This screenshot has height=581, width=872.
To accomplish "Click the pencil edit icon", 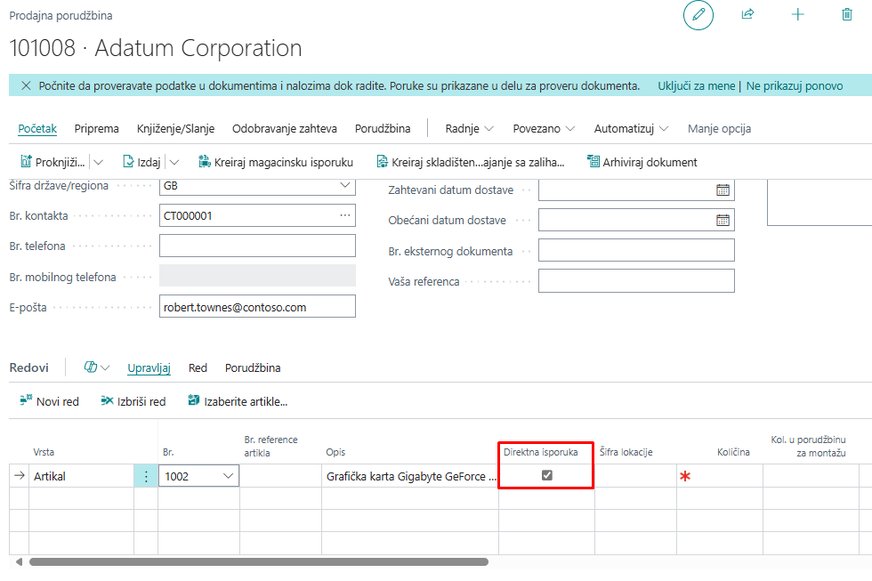I will (x=698, y=15).
